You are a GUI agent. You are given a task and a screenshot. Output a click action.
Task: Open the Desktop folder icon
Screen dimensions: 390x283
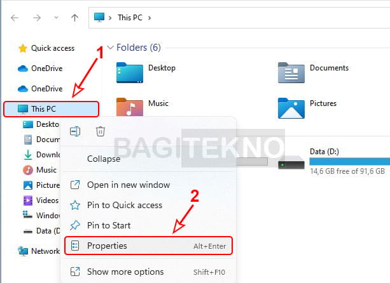tap(130, 73)
